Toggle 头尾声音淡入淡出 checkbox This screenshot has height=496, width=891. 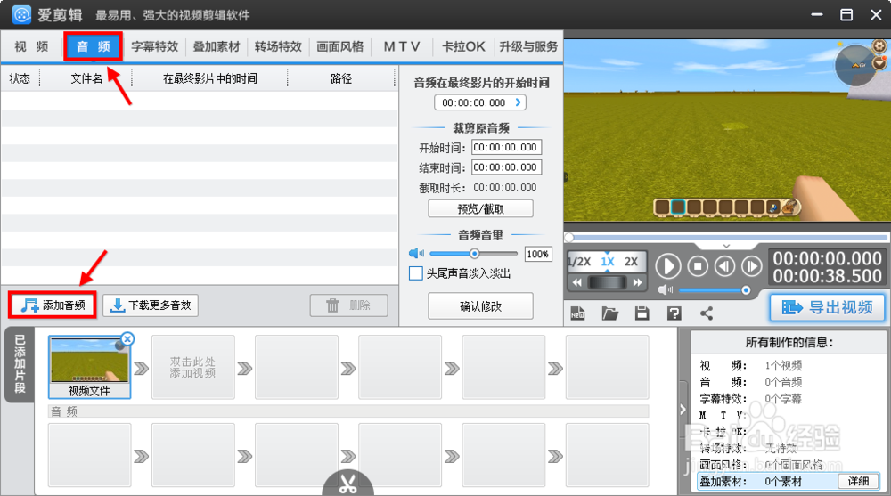pos(416,273)
